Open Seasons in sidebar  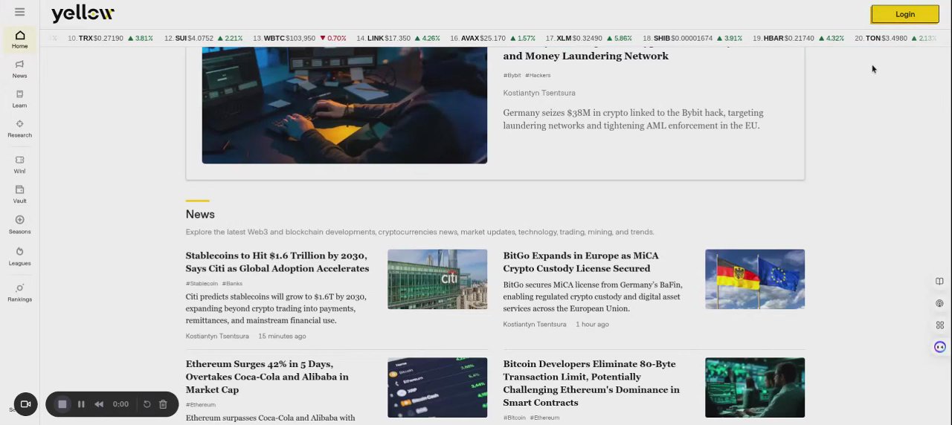pos(19,225)
